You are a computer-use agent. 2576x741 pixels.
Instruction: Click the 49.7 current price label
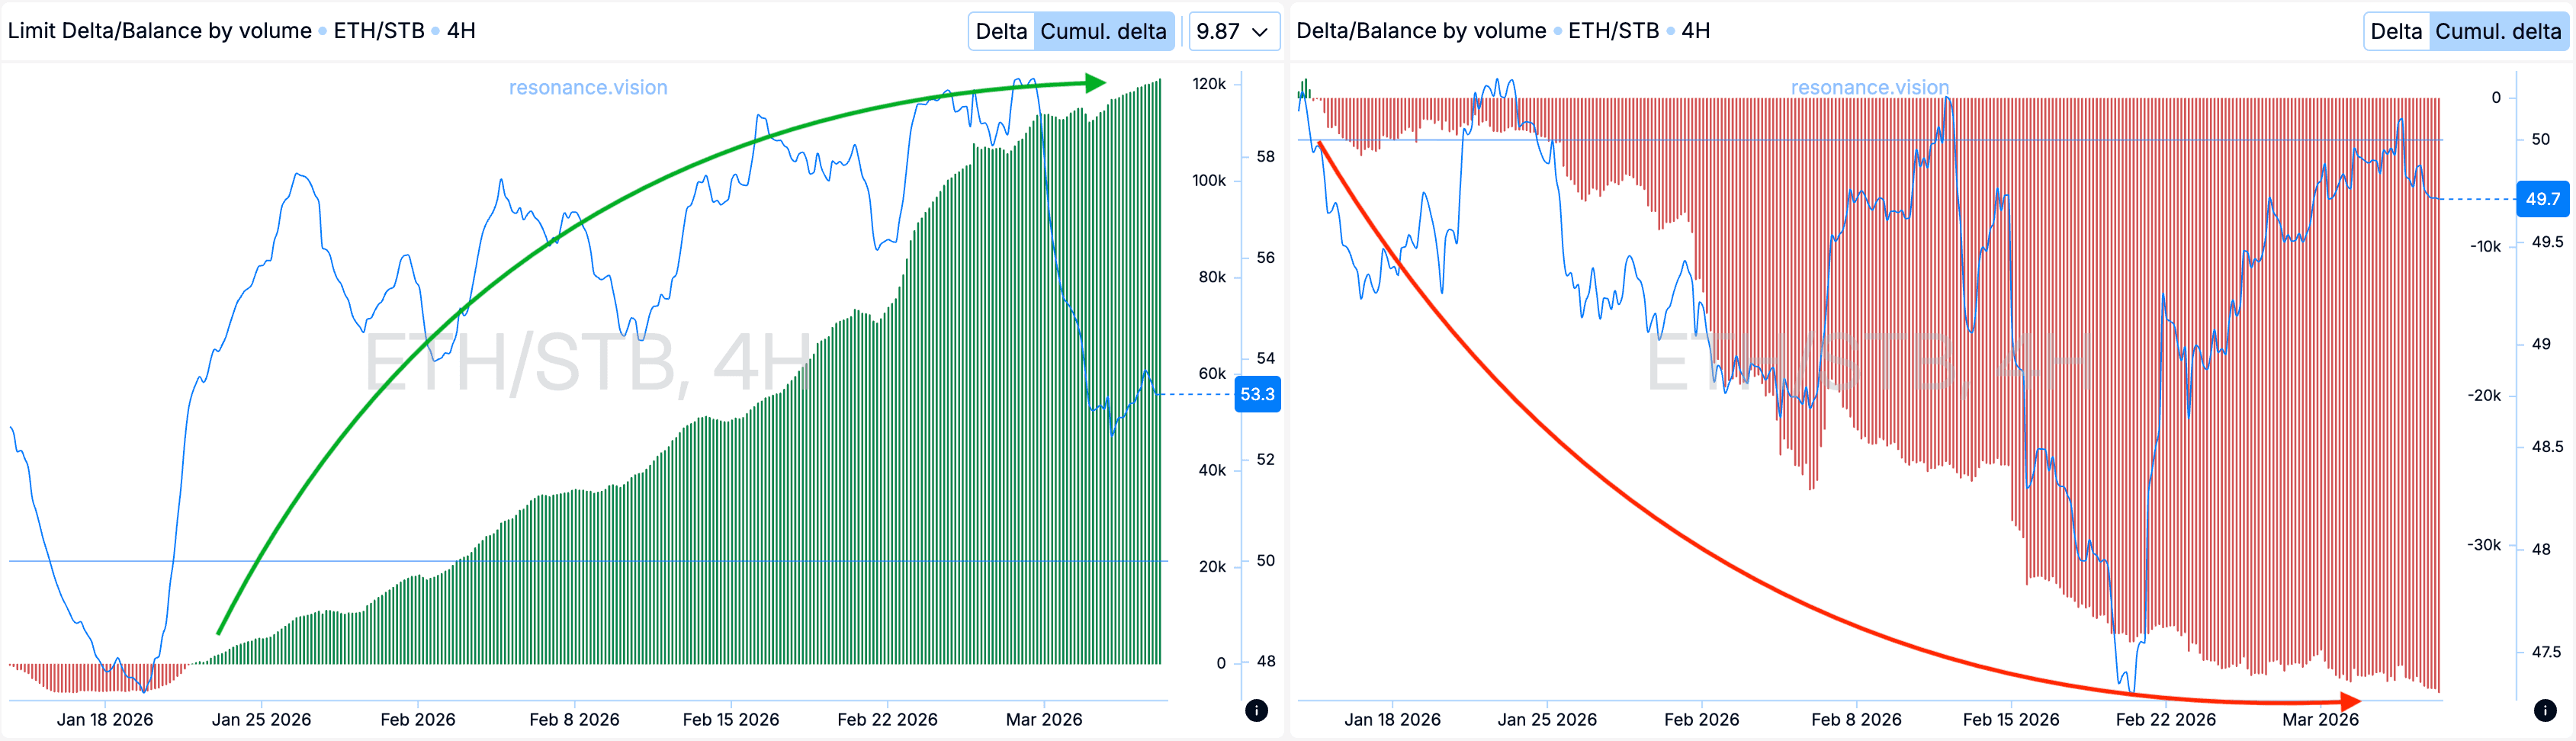click(2542, 199)
